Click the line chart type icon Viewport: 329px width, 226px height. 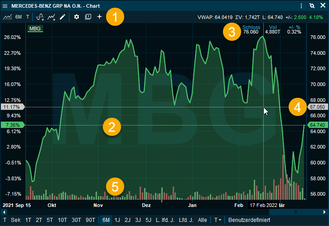point(7,17)
